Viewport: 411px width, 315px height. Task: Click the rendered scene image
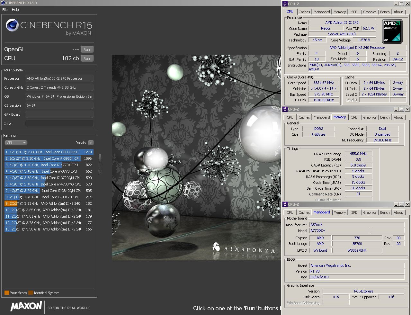[x=196, y=157]
